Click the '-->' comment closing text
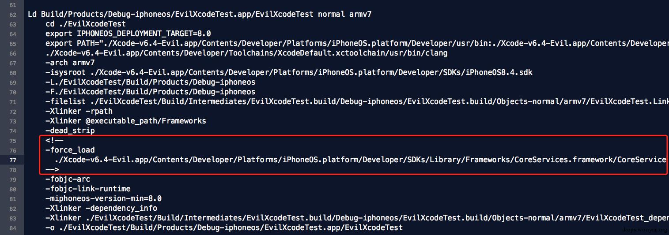The height and width of the screenshot is (235, 669). click(52, 170)
